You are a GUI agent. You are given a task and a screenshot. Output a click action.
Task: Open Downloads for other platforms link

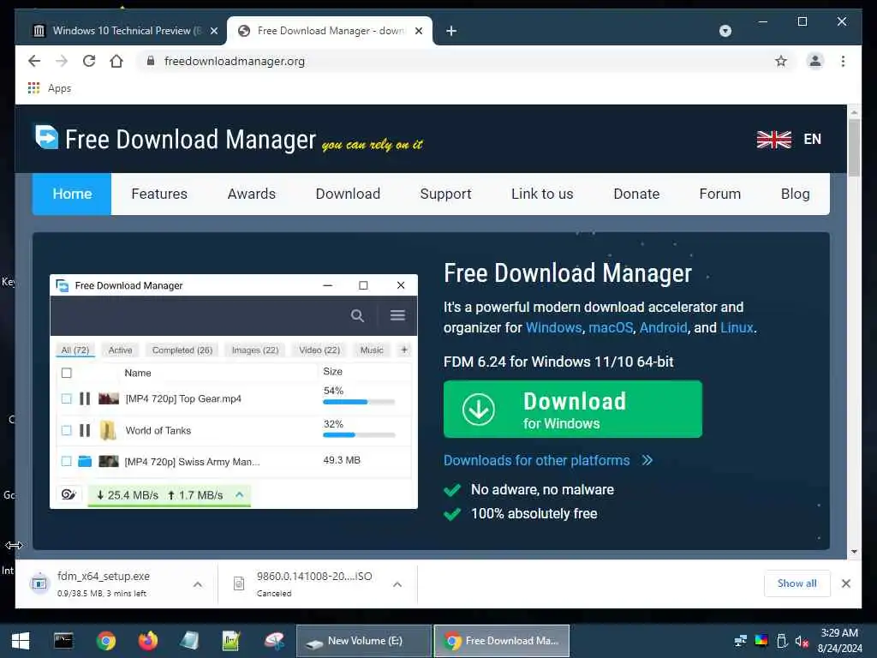tap(548, 460)
